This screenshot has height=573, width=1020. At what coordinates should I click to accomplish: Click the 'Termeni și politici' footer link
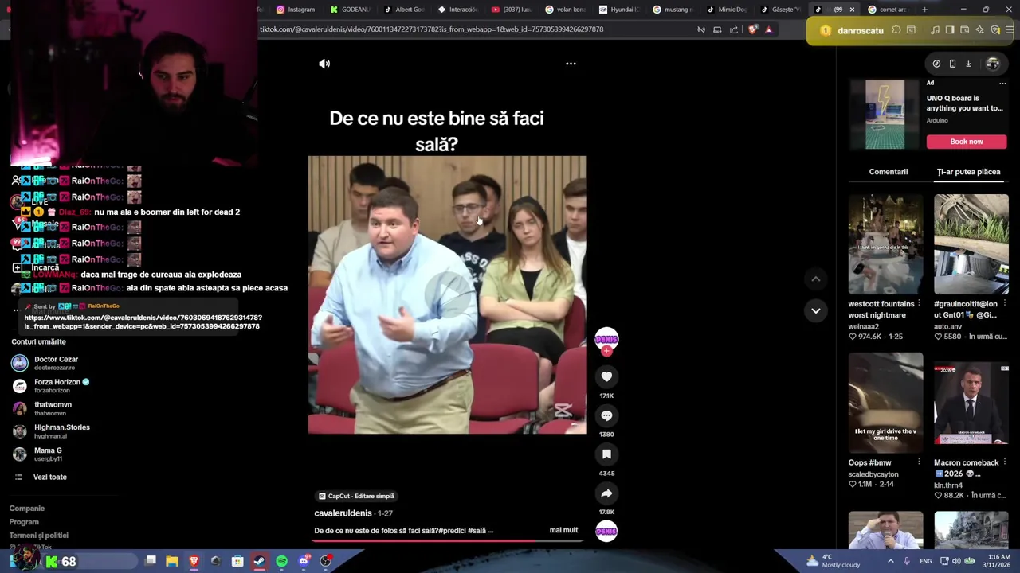[x=39, y=536]
